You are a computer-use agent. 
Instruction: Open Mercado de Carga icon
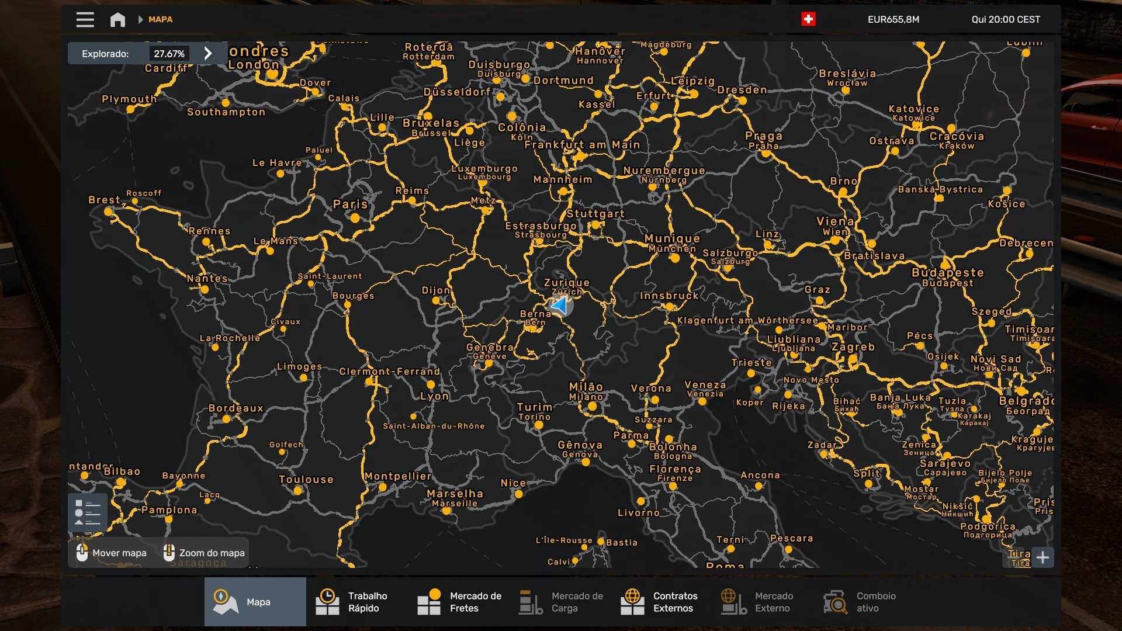click(x=531, y=602)
